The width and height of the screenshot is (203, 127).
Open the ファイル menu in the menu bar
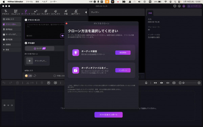[x=29, y=2]
